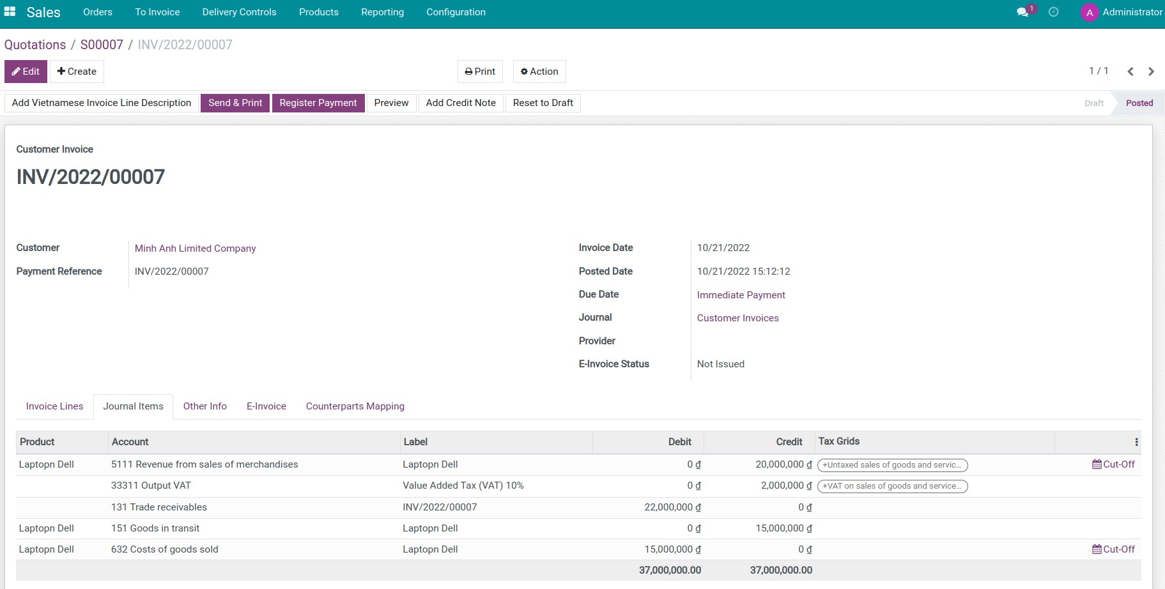Switch between Draft and Posted in the status bar
The height and width of the screenshot is (589, 1165).
[x=1117, y=103]
